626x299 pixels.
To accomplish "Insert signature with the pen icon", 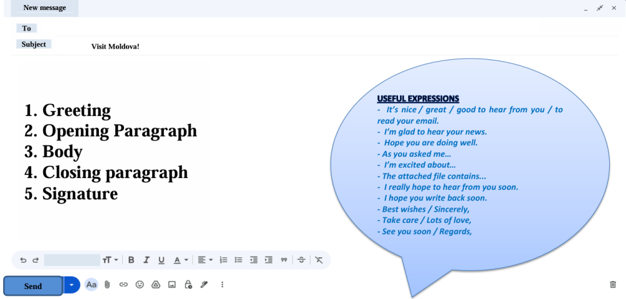I will tap(204, 285).
